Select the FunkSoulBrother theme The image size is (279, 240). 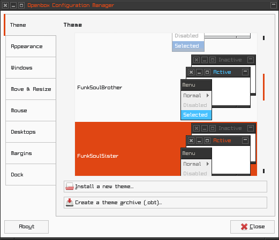(166, 87)
